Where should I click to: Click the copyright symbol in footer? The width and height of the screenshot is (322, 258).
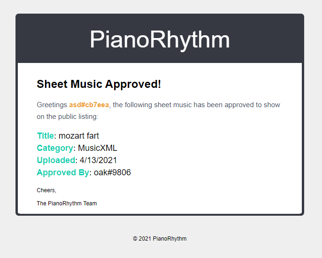135,239
